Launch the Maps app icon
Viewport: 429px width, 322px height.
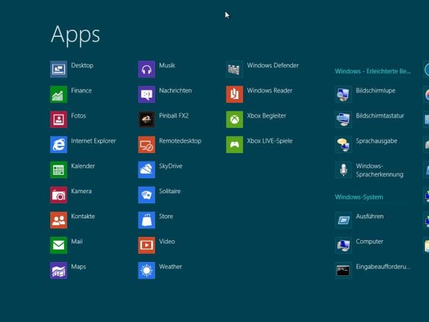[x=59, y=271]
